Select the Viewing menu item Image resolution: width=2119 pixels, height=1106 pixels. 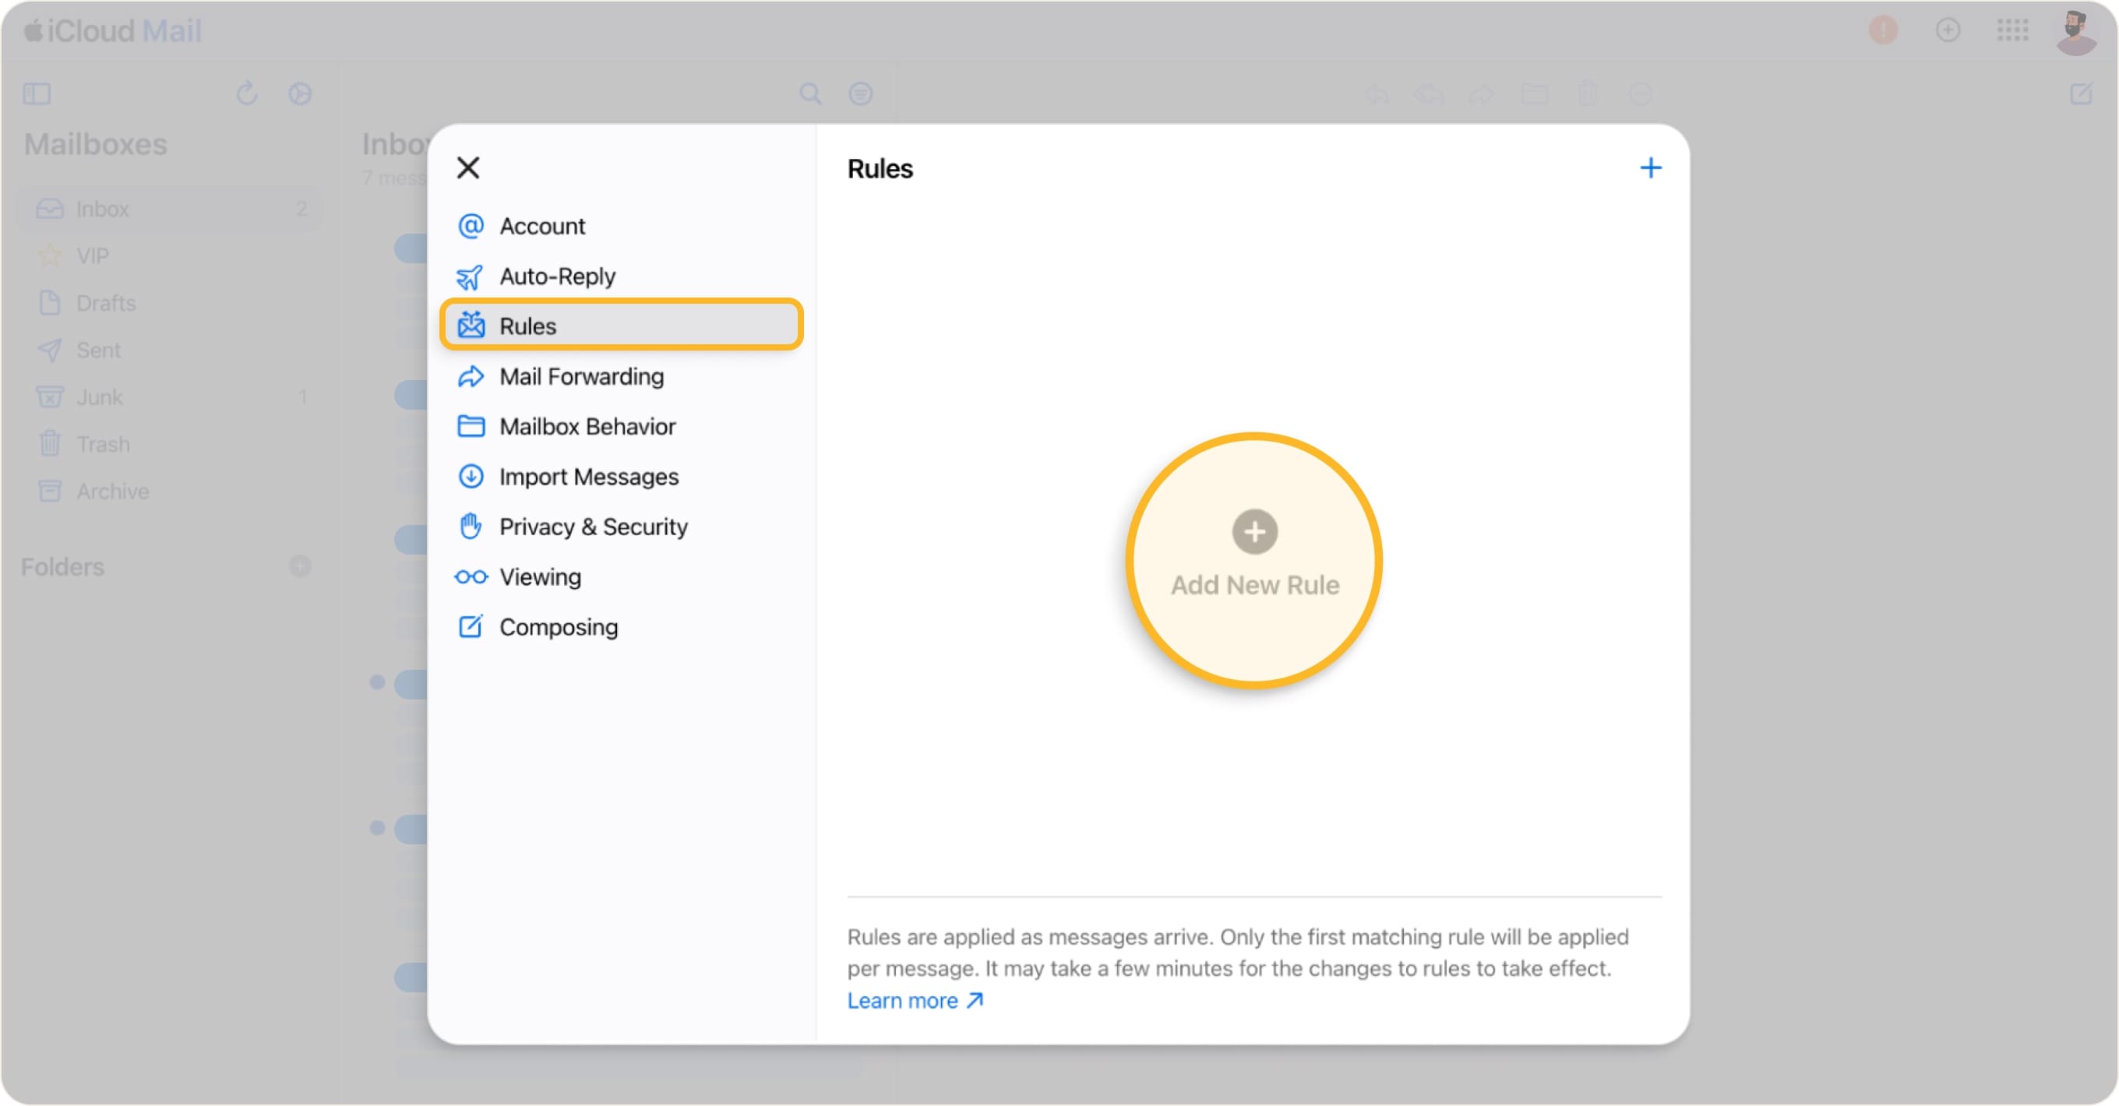tap(540, 576)
